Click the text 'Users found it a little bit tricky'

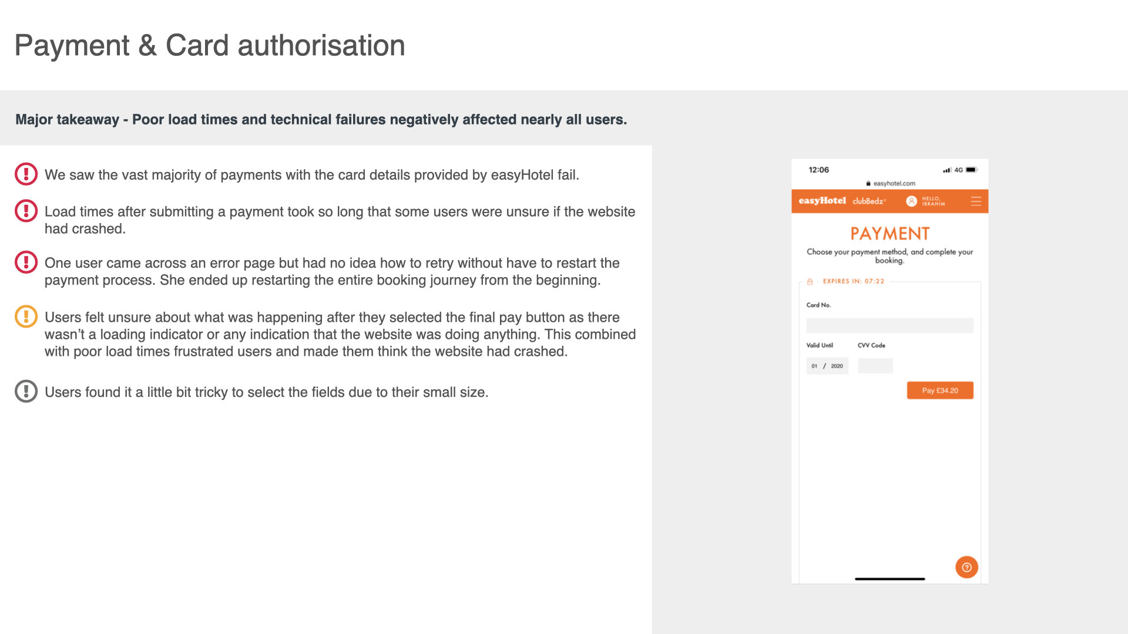point(136,392)
